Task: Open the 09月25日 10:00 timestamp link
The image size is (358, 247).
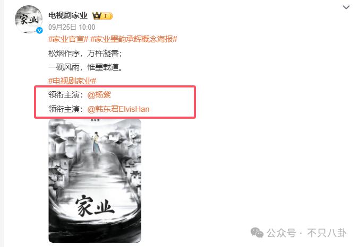Action: (72, 27)
